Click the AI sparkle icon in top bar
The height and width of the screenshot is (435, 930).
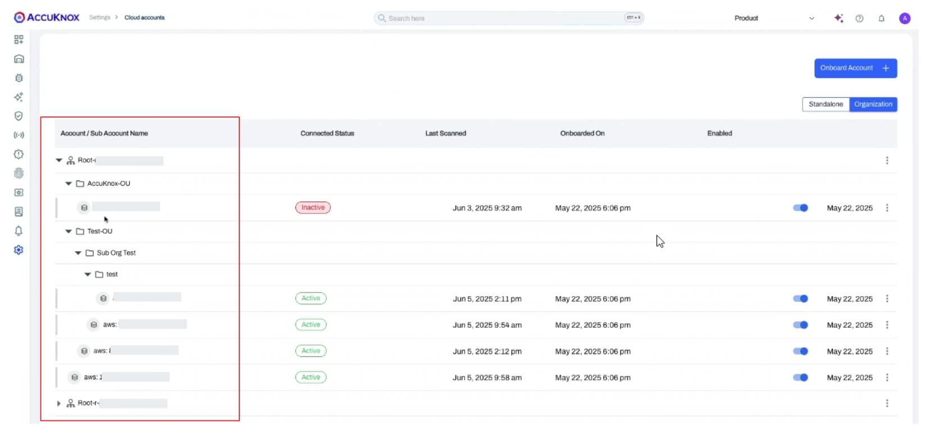(x=838, y=18)
